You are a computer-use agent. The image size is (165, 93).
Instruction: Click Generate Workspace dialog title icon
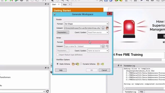click(55, 14)
